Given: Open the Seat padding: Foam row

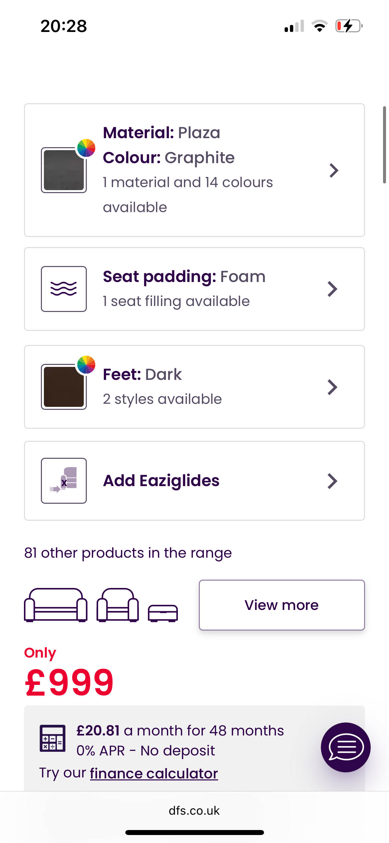Looking at the screenshot, I should click(184, 288).
